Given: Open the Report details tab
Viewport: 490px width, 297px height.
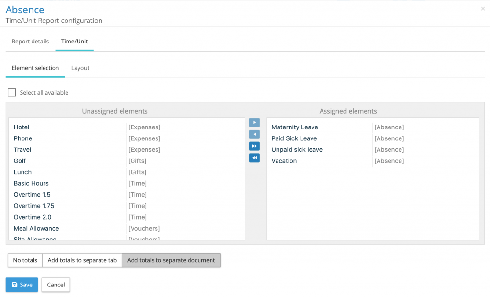Looking at the screenshot, I should [30, 42].
